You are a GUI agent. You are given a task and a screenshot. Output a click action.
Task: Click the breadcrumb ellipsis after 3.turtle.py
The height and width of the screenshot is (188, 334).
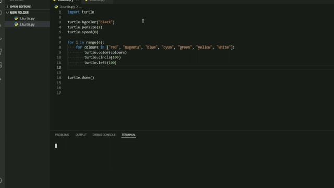[80, 7]
